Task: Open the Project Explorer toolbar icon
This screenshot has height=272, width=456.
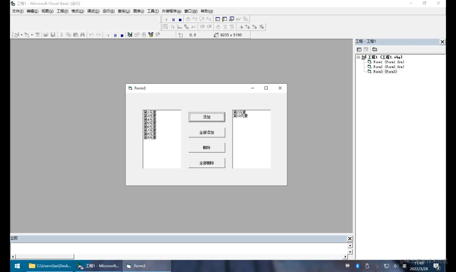Action: click(x=130, y=35)
